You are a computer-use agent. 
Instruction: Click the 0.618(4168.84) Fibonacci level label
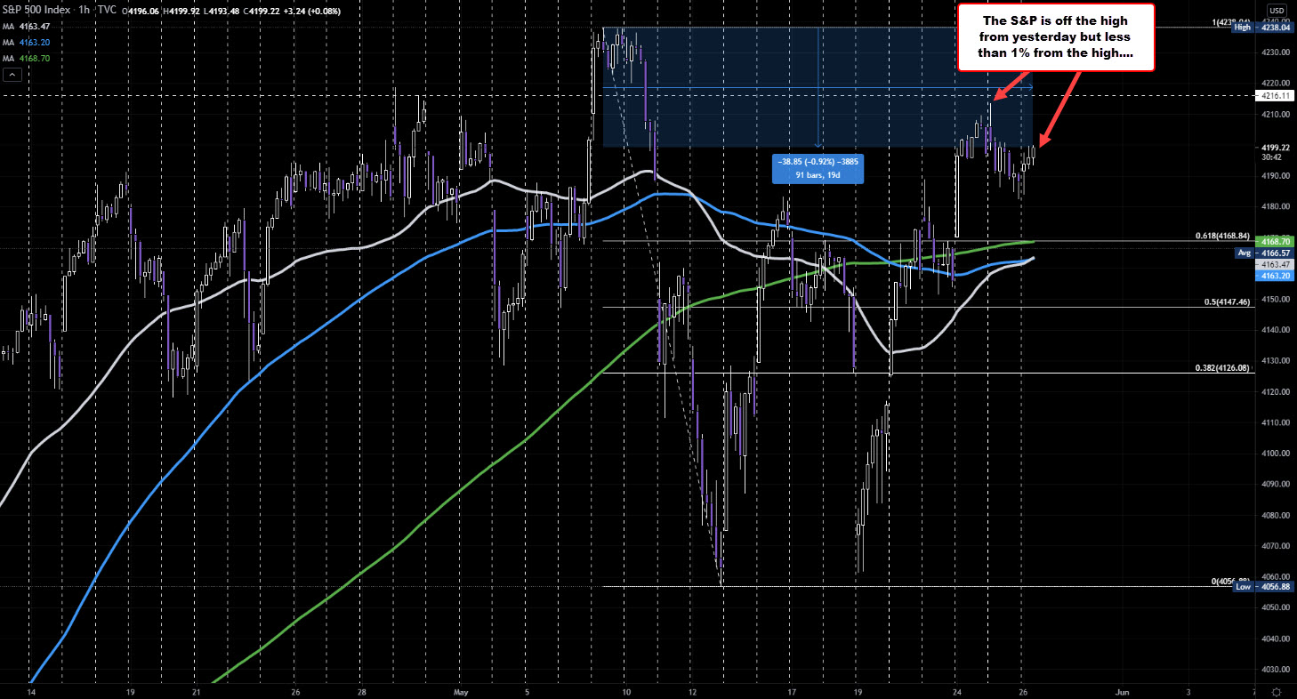click(1222, 236)
